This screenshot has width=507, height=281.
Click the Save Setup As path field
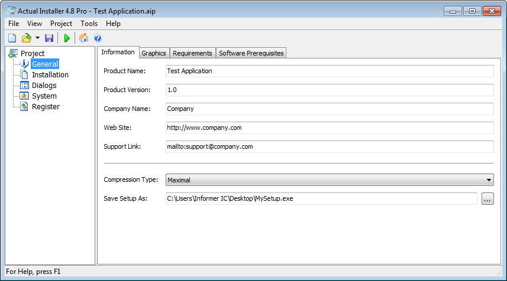coord(321,199)
